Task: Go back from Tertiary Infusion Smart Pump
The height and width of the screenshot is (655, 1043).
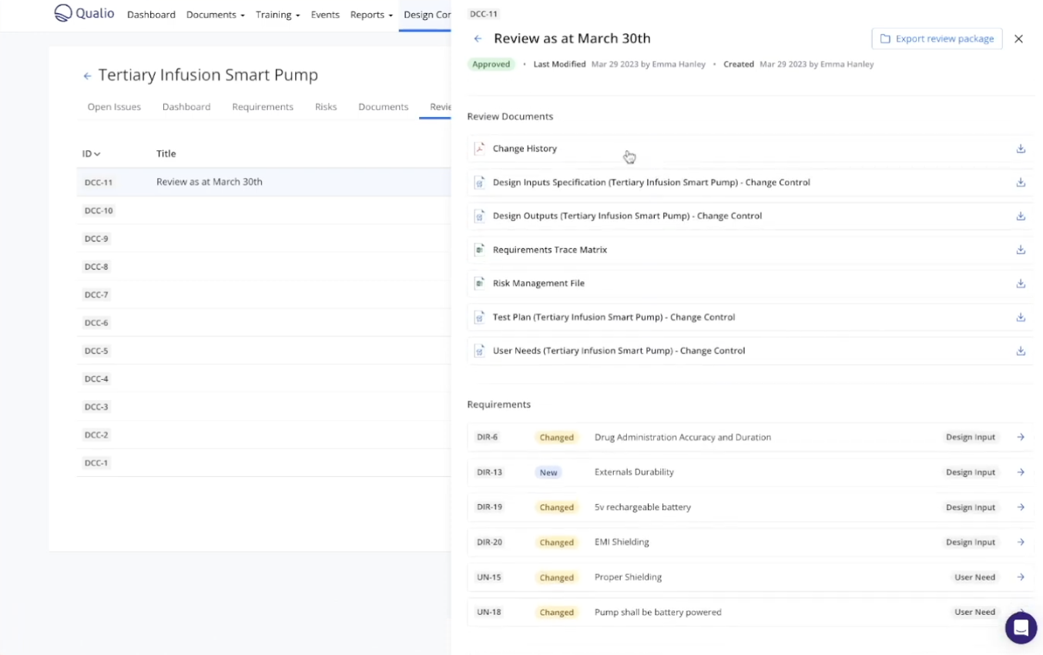Action: (x=87, y=76)
